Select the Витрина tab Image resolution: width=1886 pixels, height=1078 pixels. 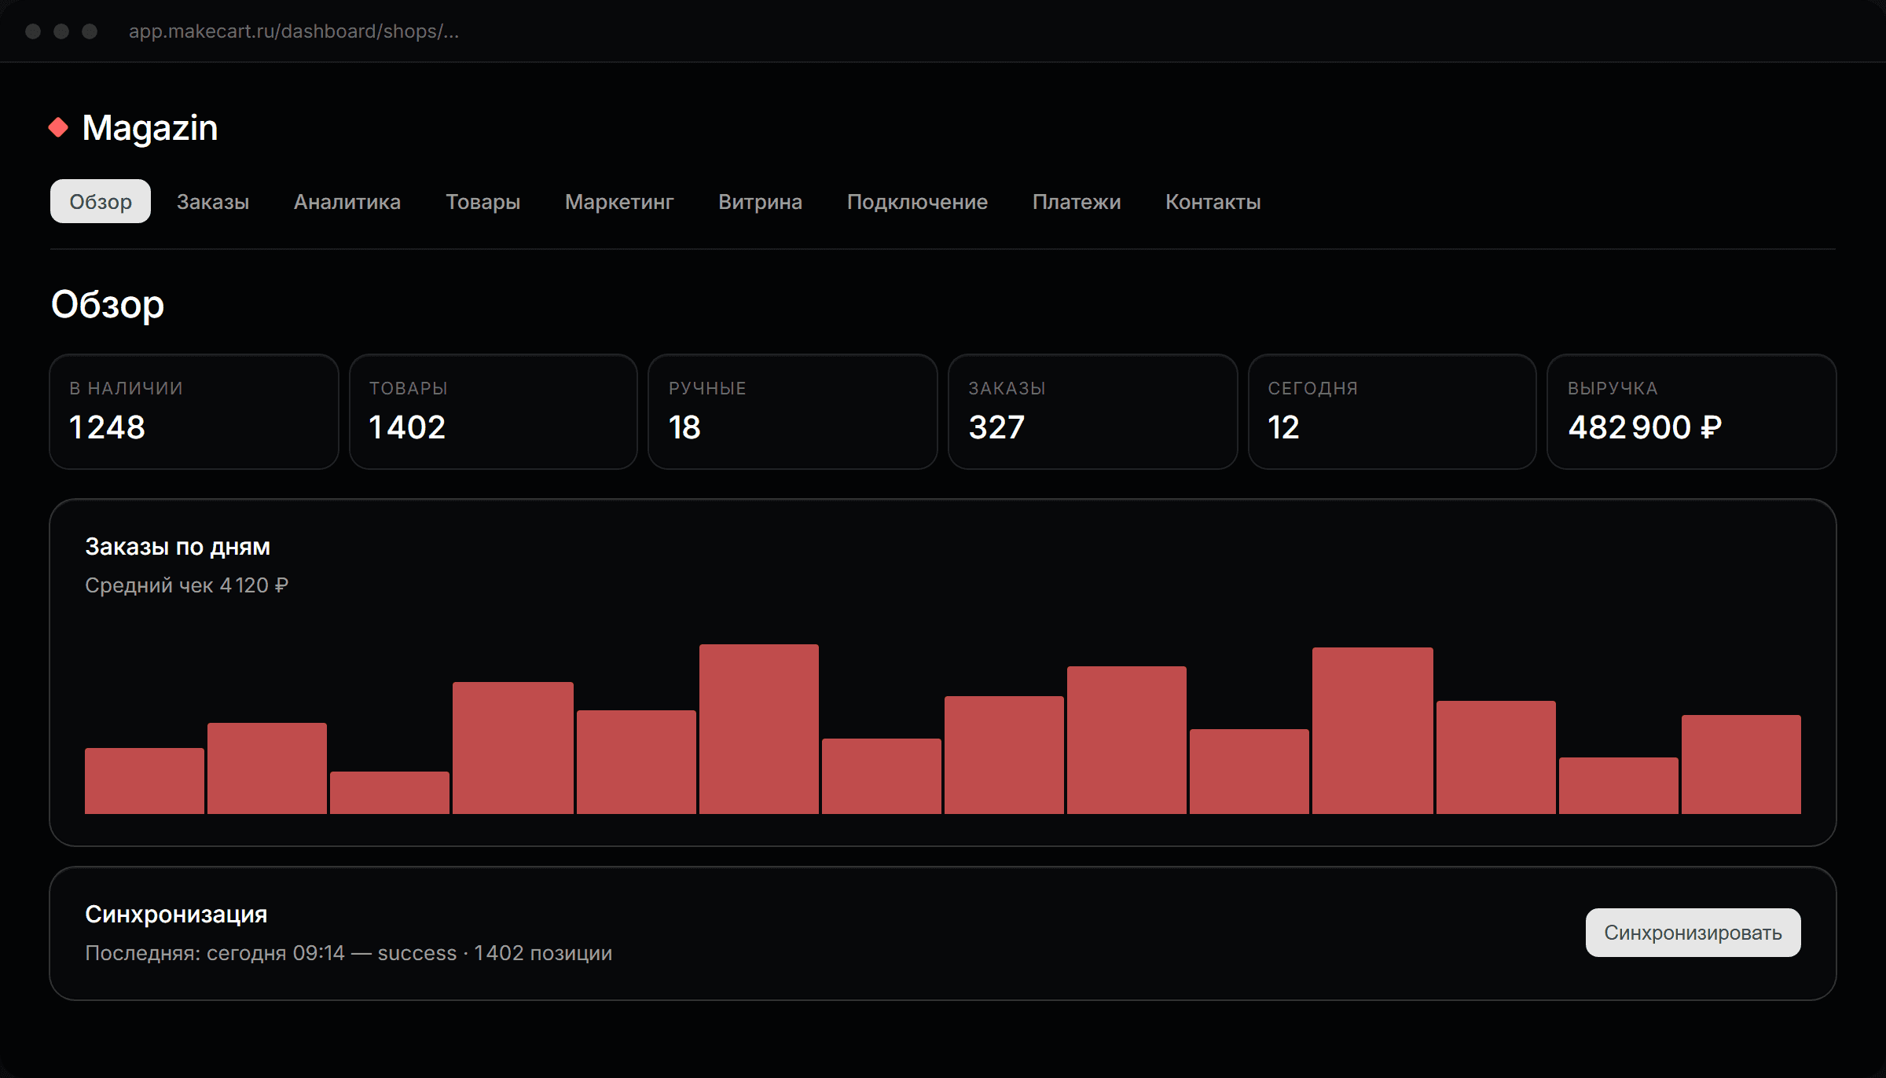pyautogui.click(x=760, y=202)
